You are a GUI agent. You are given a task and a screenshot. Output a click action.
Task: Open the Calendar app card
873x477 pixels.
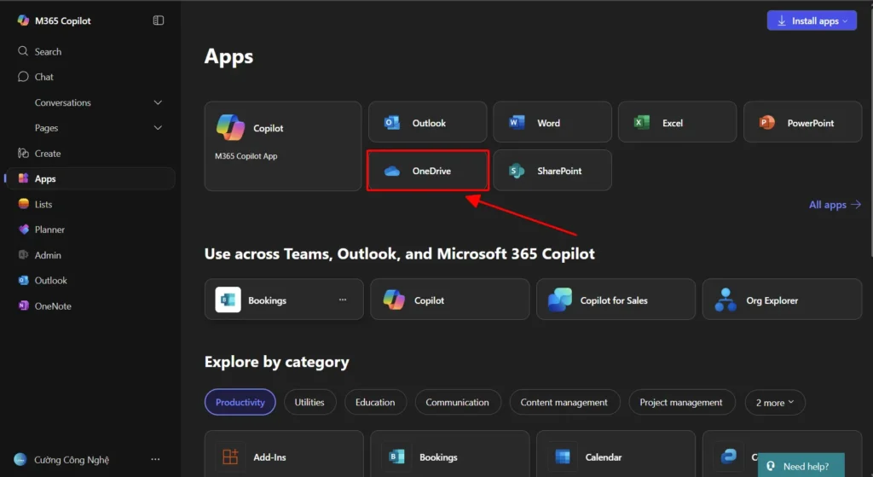[616, 454]
